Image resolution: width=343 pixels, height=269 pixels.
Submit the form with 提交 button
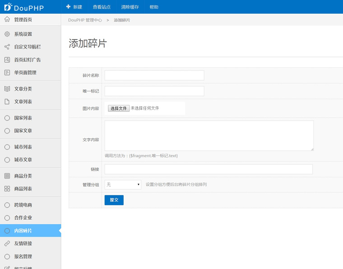pos(114,200)
